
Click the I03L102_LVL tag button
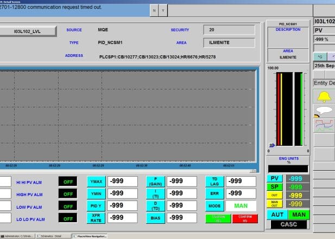click(28, 31)
